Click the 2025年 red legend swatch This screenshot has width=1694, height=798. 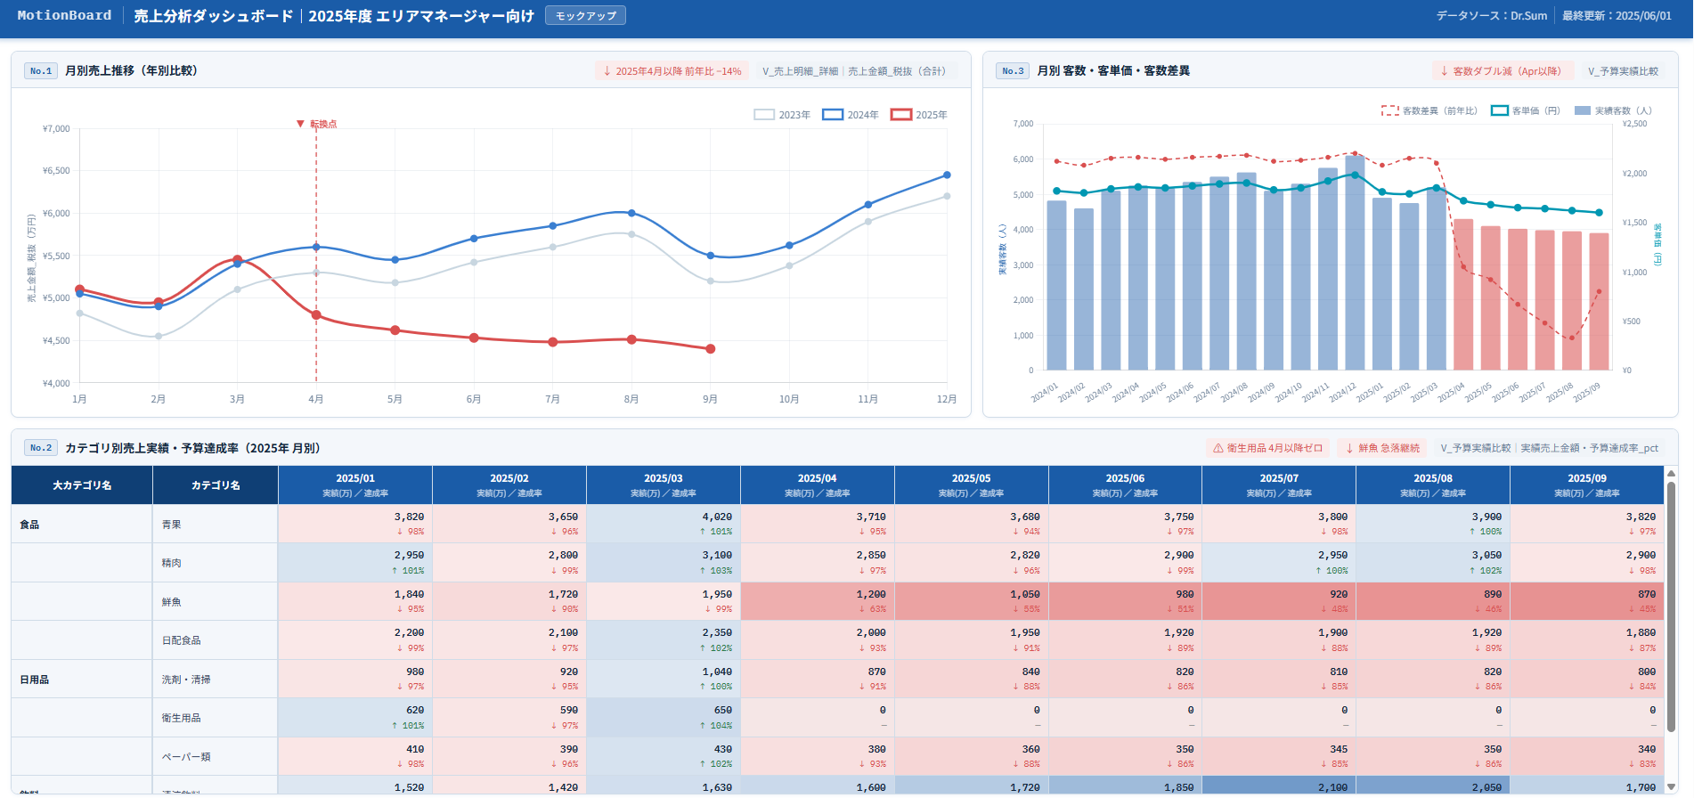tap(901, 115)
